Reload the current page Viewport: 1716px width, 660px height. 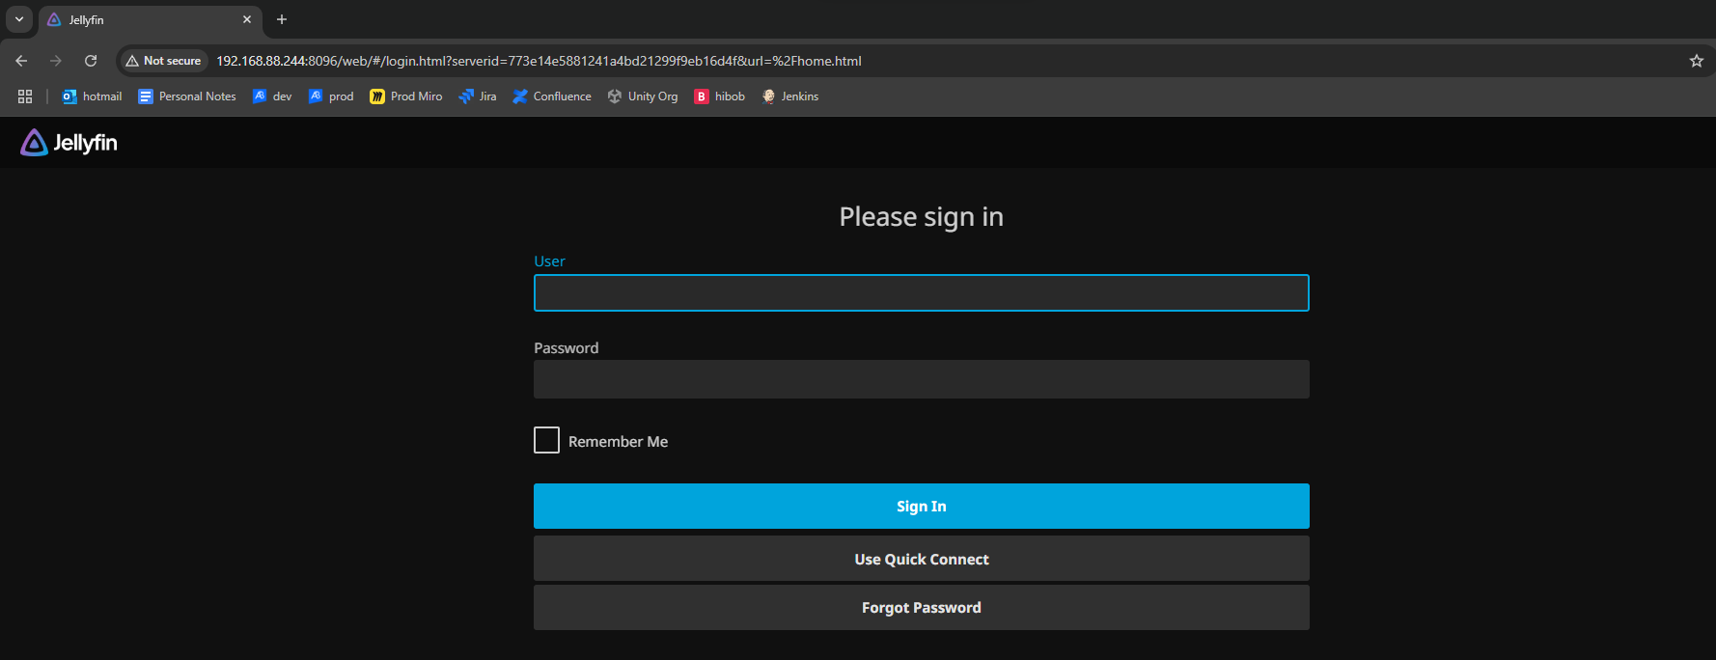click(91, 61)
